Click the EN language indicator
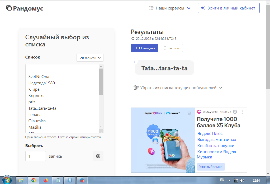The image size is (270, 184). pos(222,180)
